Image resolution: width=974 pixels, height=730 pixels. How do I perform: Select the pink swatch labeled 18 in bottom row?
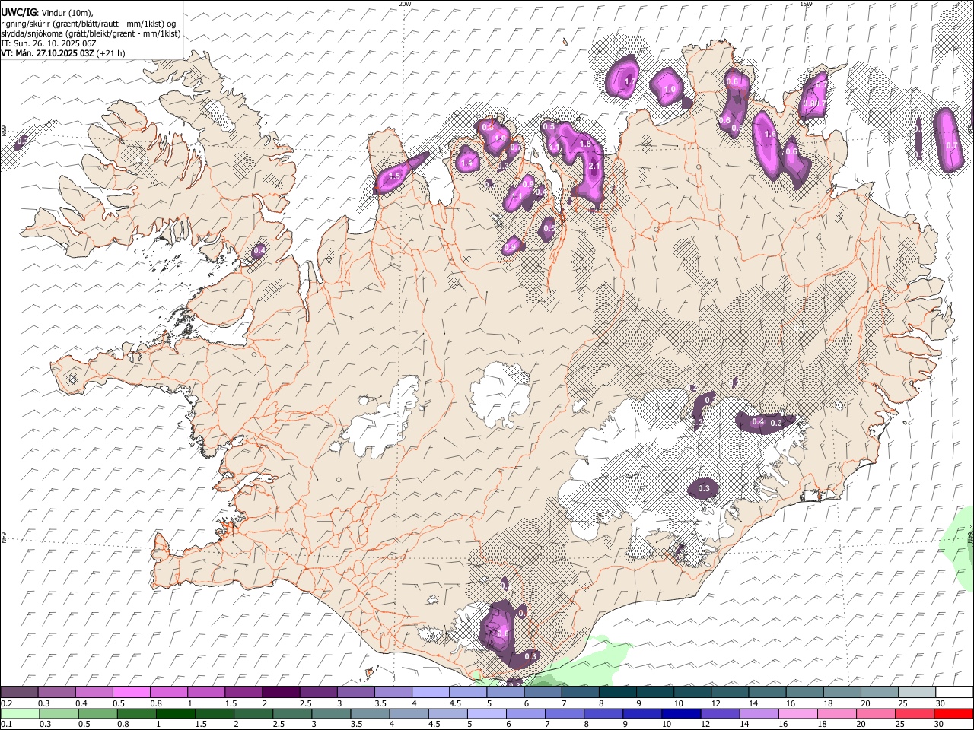[836, 713]
